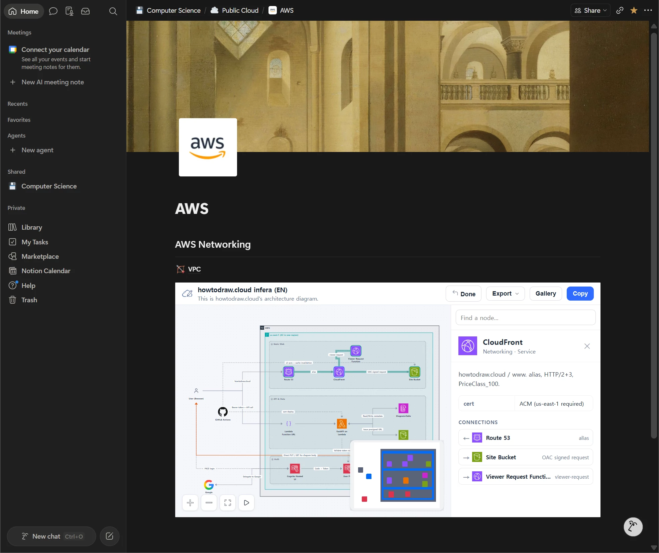Expand the Agents section

16,136
